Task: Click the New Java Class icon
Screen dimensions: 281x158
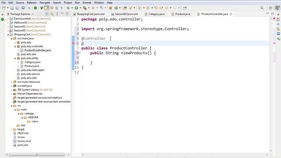Action: click(x=116, y=8)
